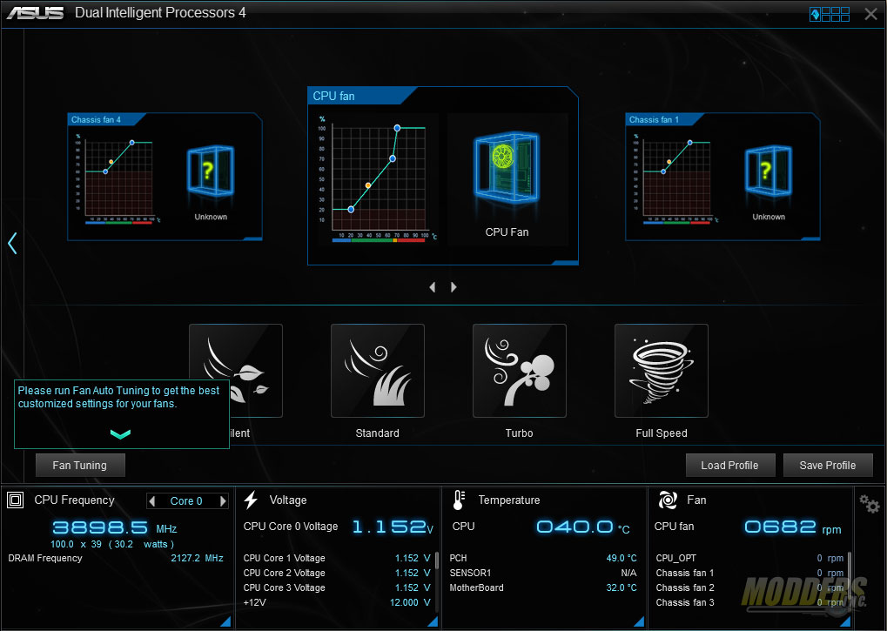Expand the CPU Frequency panel corner triangle
The image size is (887, 631).
click(x=226, y=621)
